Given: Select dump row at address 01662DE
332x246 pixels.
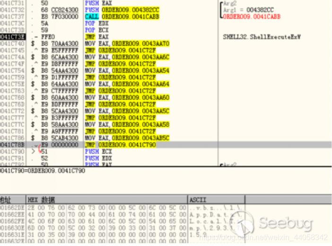Looking at the screenshot, I should [122, 208].
